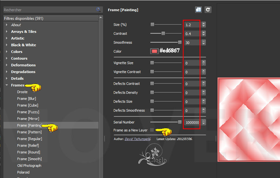Enable Frame as a New Layer checkbox

point(152,130)
